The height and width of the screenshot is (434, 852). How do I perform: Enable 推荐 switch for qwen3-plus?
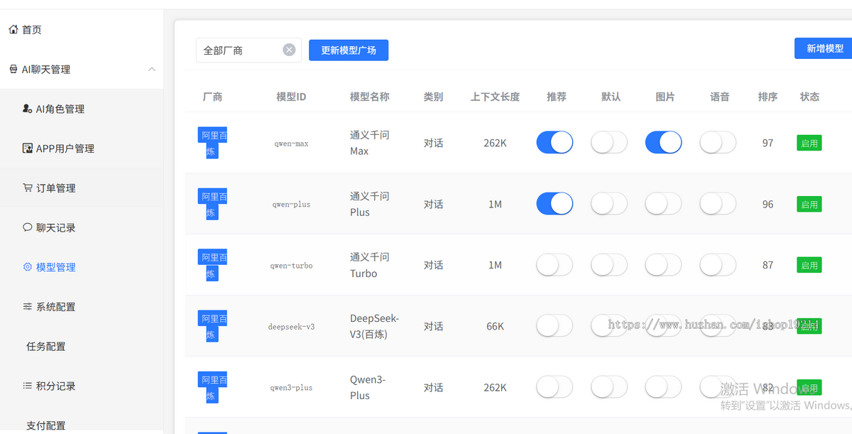pyautogui.click(x=555, y=387)
